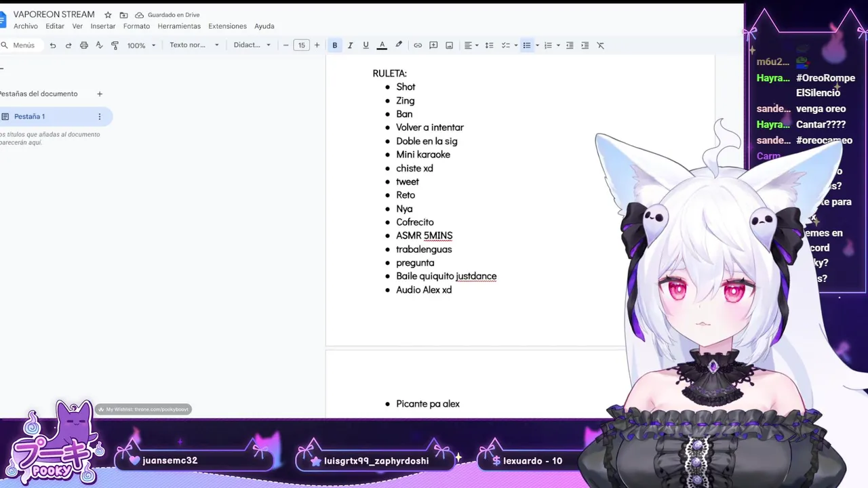This screenshot has width=868, height=488.
Task: Open the highlight color picker
Action: pyautogui.click(x=399, y=45)
